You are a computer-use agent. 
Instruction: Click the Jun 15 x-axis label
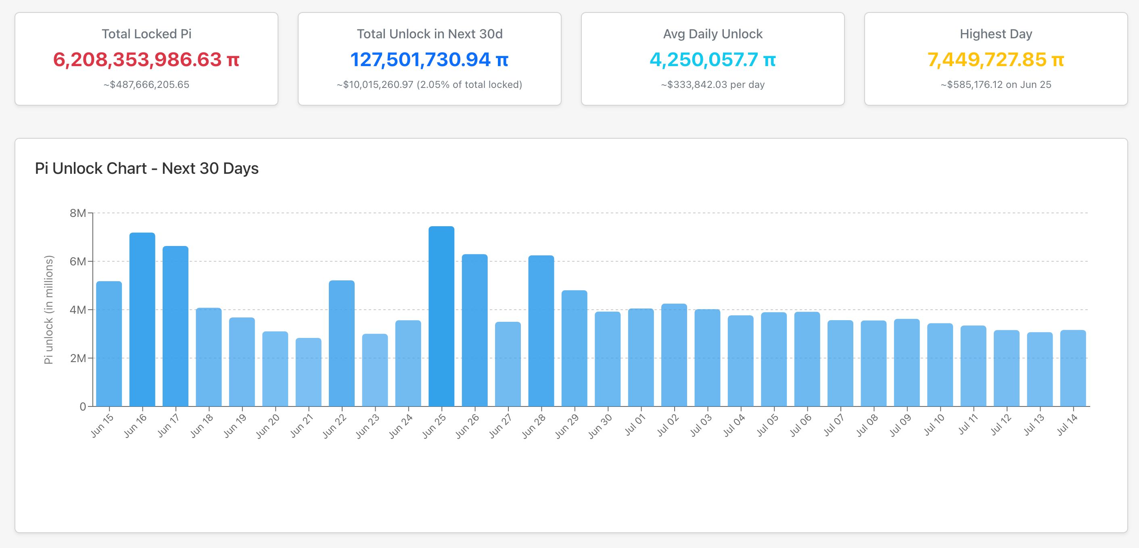[x=102, y=425]
